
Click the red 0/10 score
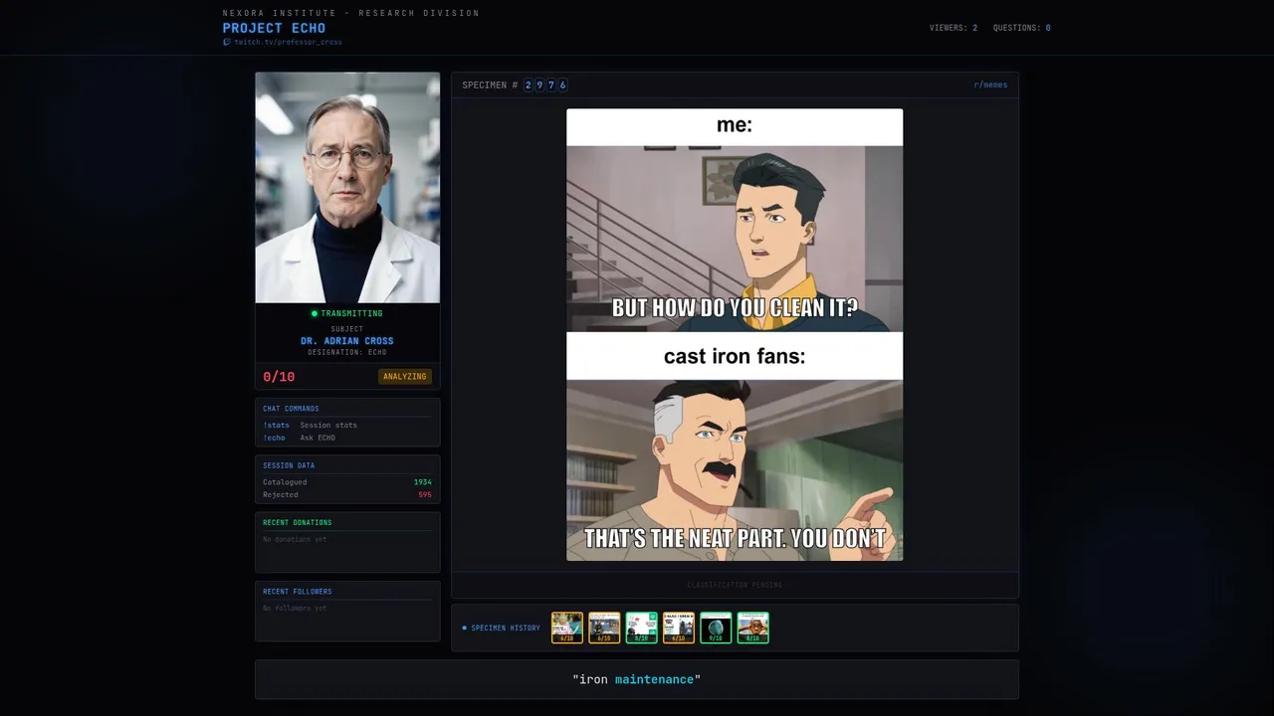pyautogui.click(x=279, y=377)
